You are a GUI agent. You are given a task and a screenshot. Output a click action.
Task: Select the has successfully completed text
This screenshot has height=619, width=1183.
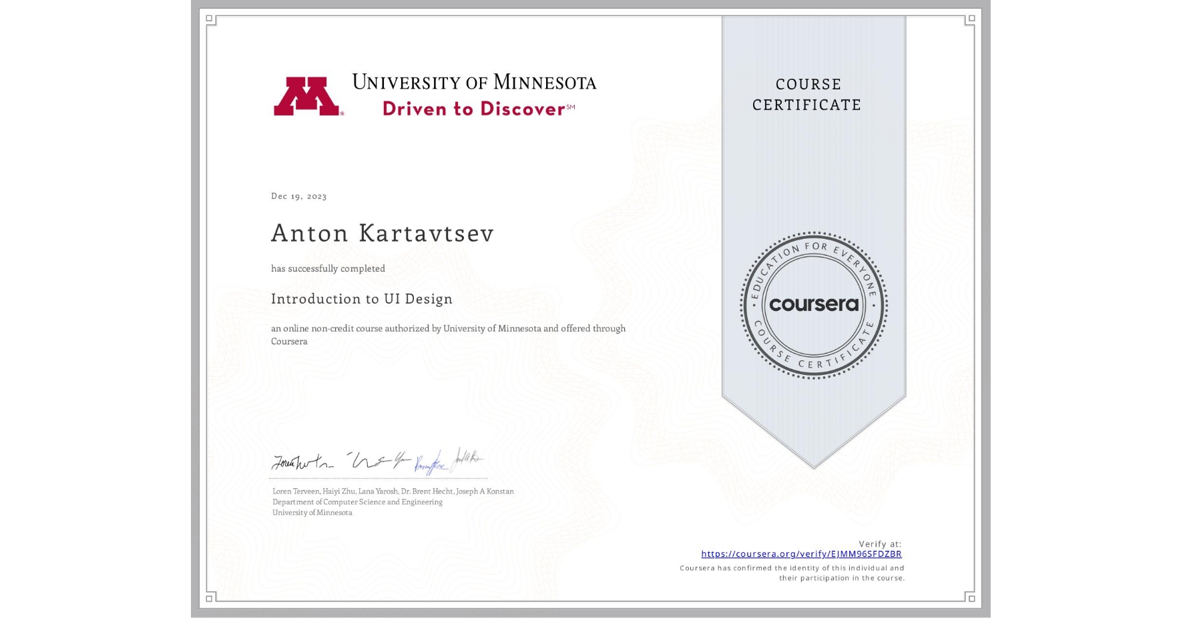click(x=328, y=268)
